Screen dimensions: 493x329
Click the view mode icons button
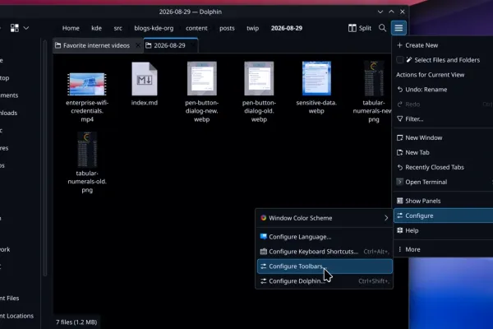15,28
